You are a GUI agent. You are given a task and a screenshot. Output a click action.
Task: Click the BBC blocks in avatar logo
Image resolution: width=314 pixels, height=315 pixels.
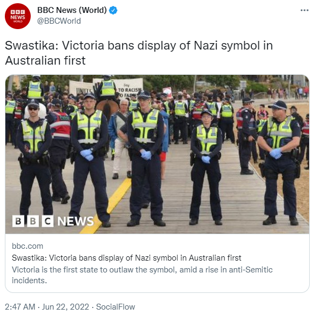(18, 12)
